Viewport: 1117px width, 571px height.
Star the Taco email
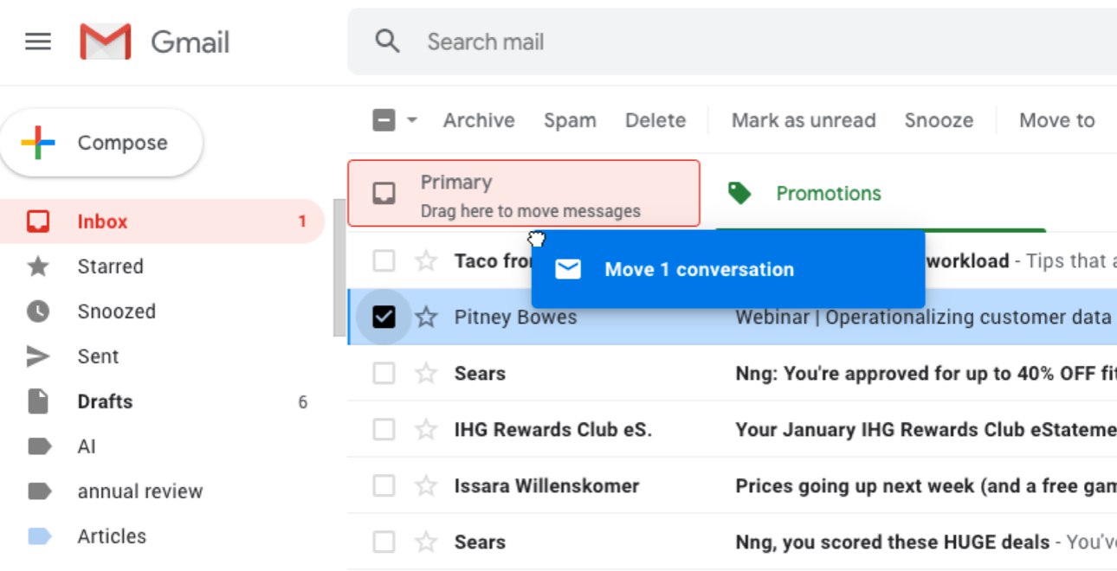[426, 260]
